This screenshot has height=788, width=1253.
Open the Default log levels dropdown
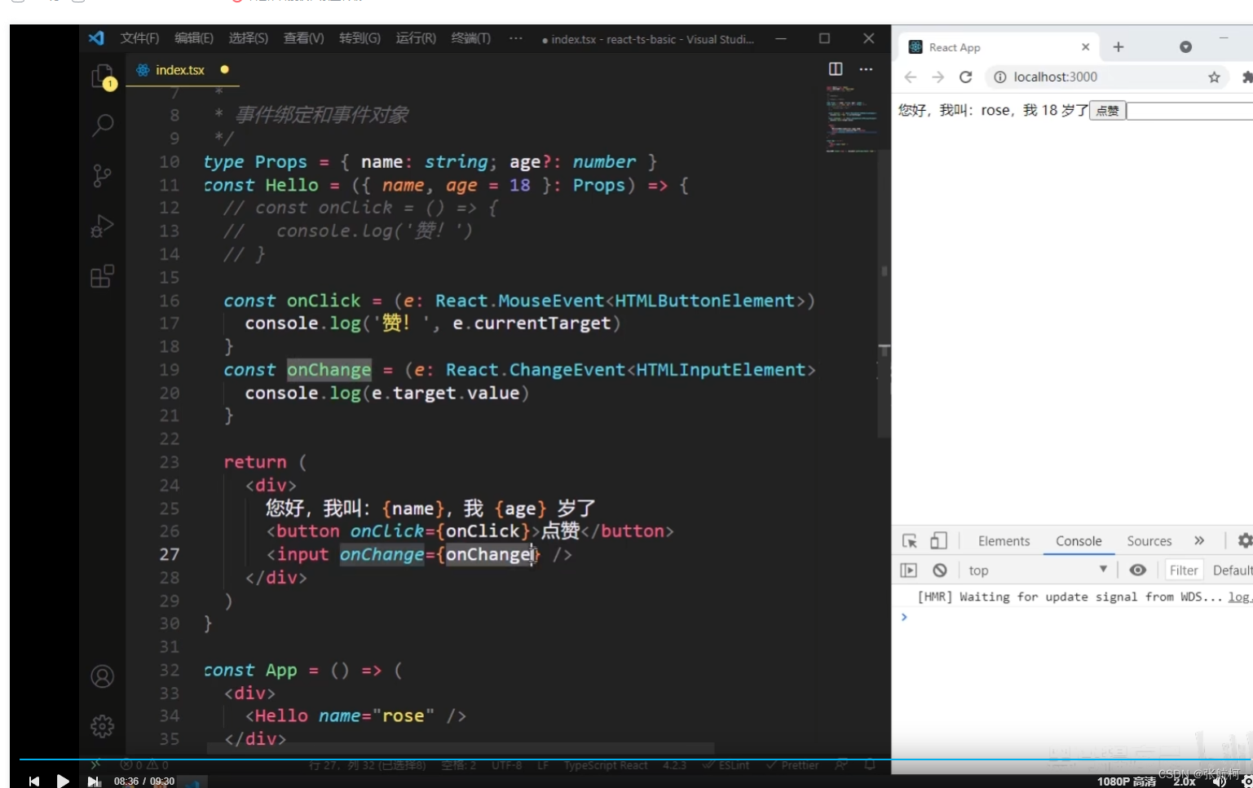(x=1232, y=570)
